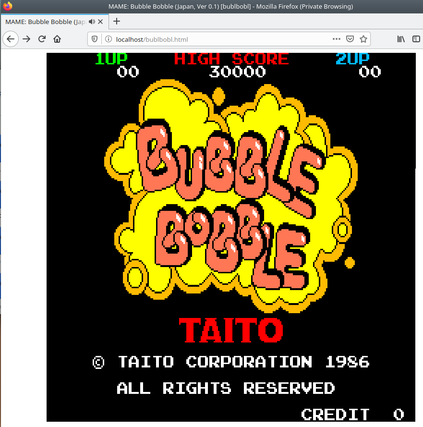This screenshot has height=427, width=423.
Task: Click the CREDIT 0 counter
Action: 352,415
